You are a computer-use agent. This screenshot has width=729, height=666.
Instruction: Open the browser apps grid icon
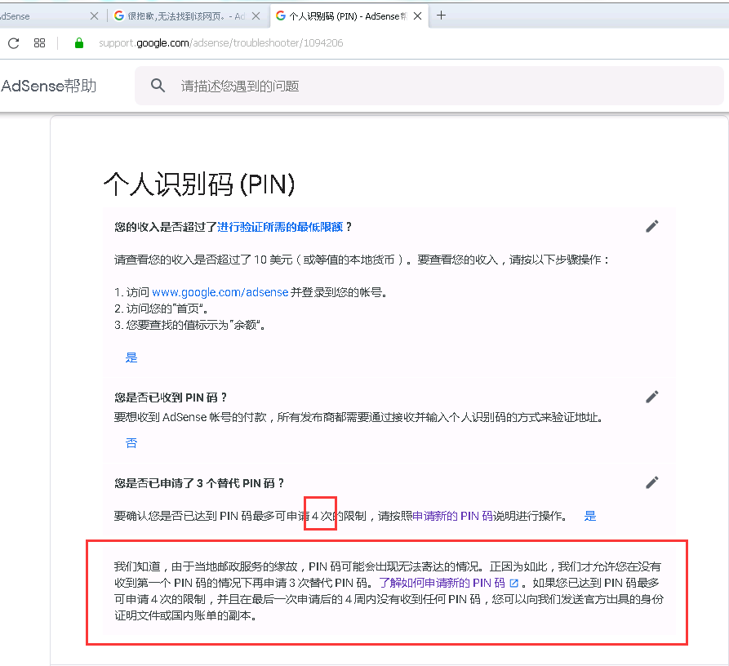[39, 43]
